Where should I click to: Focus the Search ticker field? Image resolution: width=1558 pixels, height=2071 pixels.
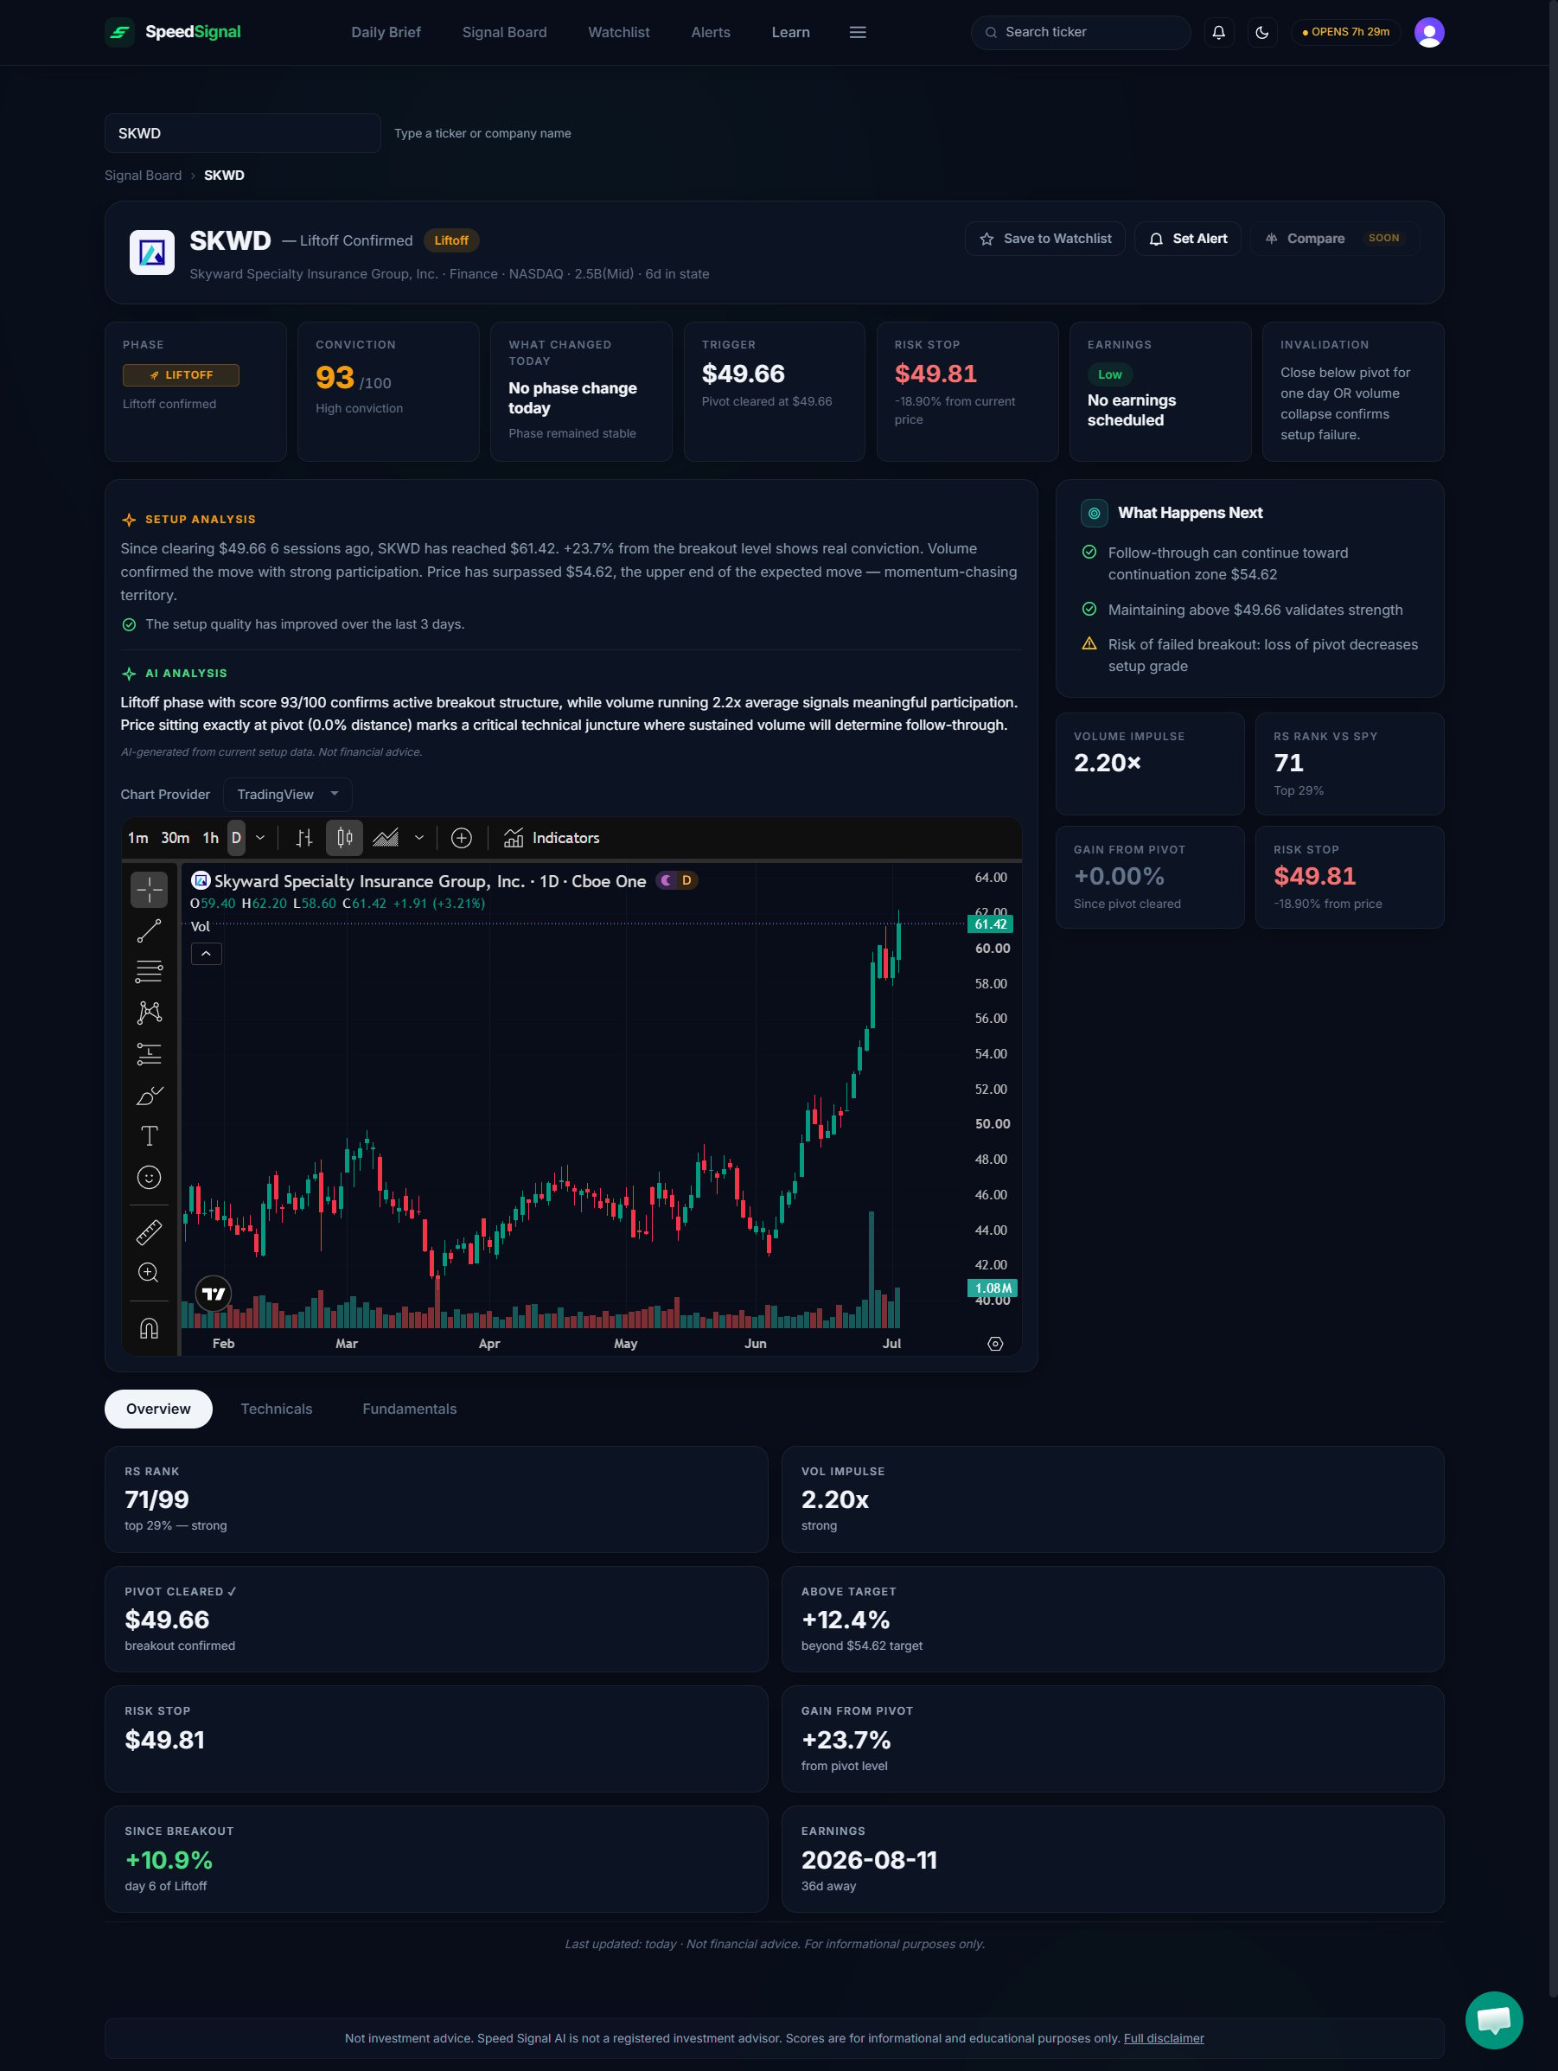pyautogui.click(x=1081, y=33)
